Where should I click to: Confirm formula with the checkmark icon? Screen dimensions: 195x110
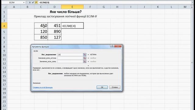click(33, 2)
